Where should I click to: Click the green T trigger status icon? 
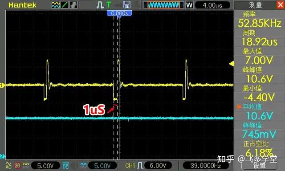coord(109,5)
